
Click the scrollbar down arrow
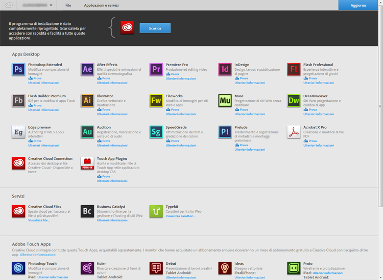[380, 277]
